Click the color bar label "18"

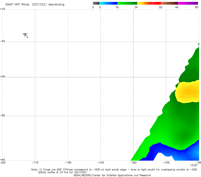pos(117,7)
